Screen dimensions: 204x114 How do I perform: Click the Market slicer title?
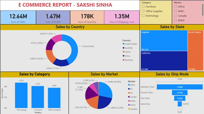pyautogui.click(x=178, y=3)
